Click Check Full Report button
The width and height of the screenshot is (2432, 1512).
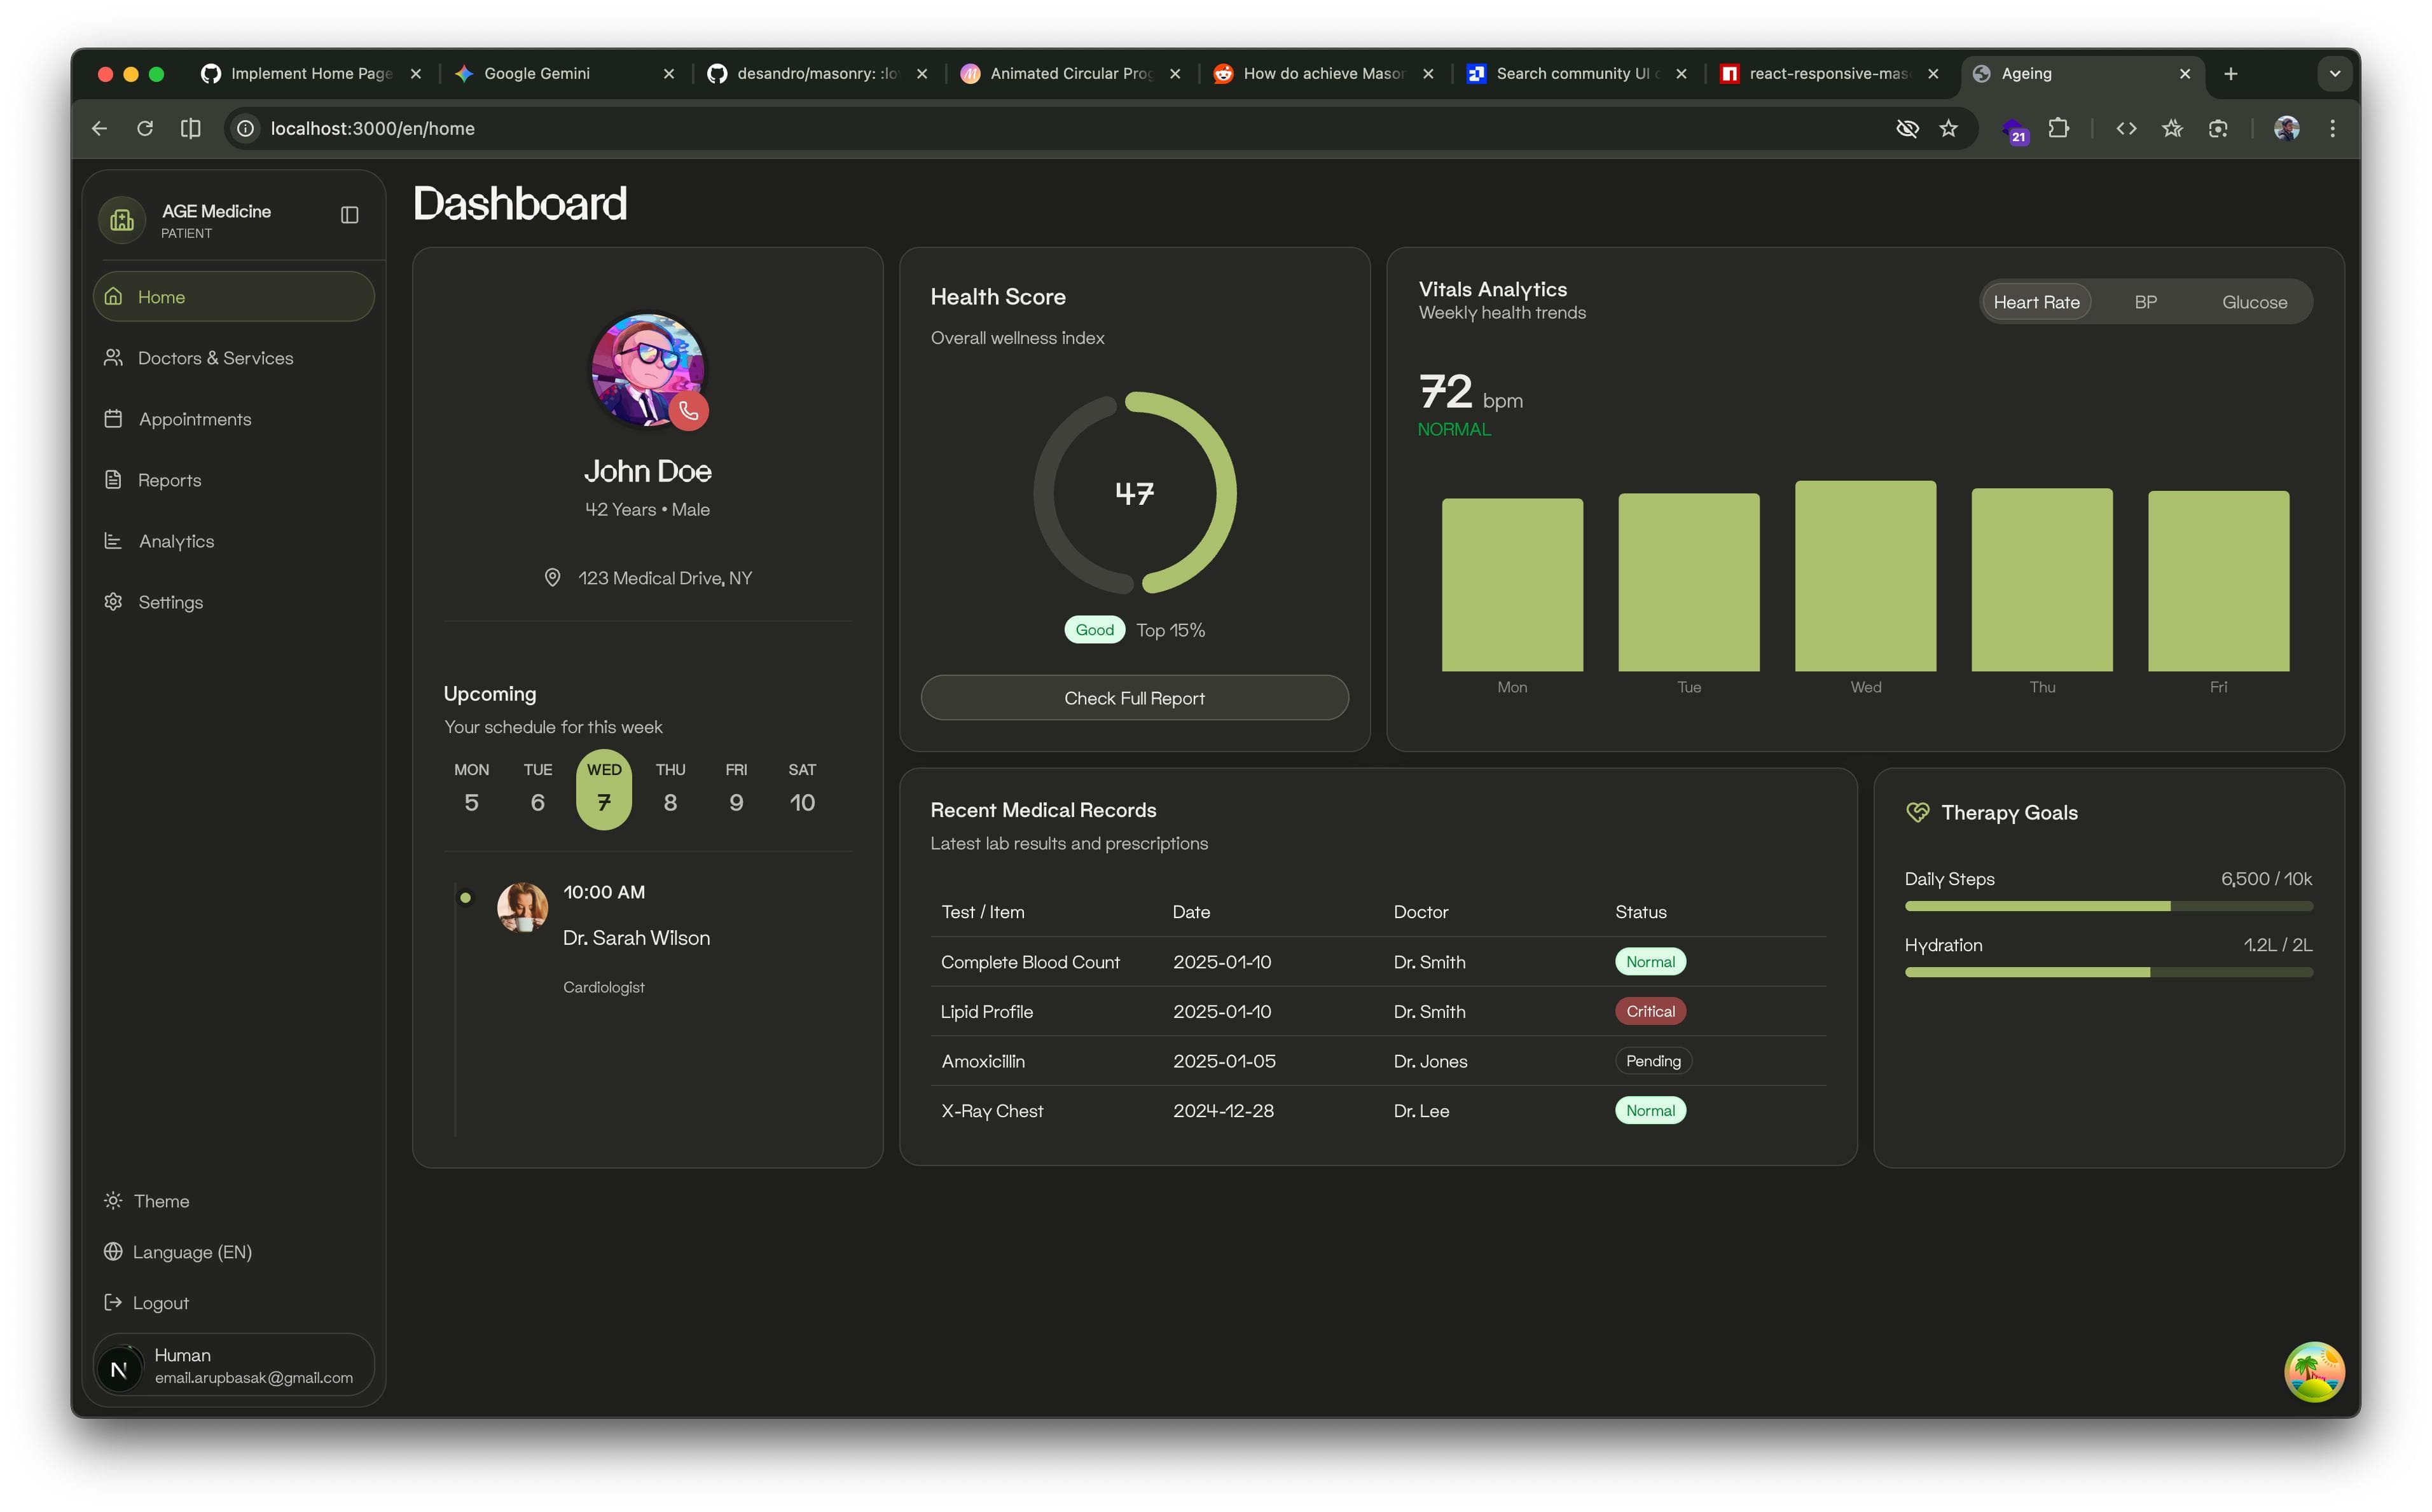pyautogui.click(x=1134, y=698)
